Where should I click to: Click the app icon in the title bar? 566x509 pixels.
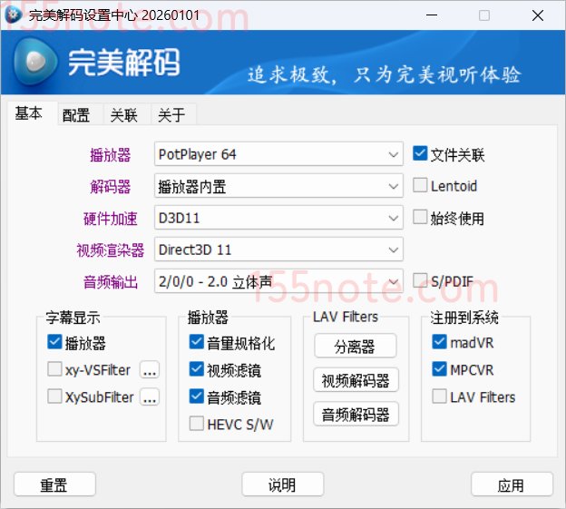(x=14, y=15)
